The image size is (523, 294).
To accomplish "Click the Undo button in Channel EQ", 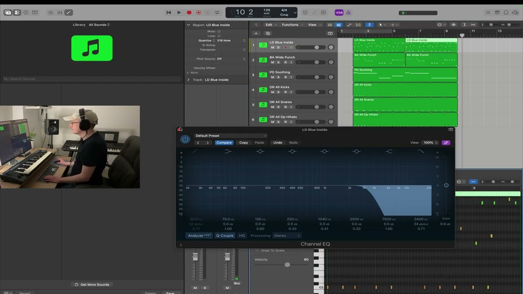I will tap(278, 143).
